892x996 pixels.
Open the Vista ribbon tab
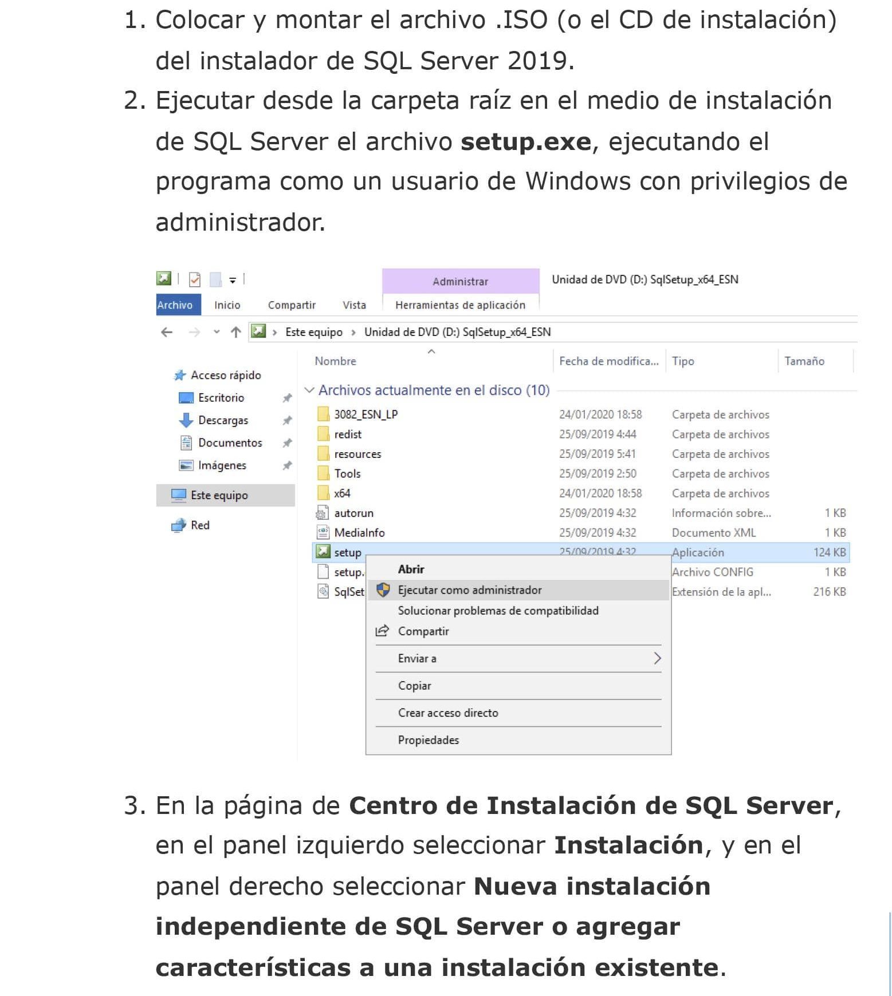click(x=354, y=305)
